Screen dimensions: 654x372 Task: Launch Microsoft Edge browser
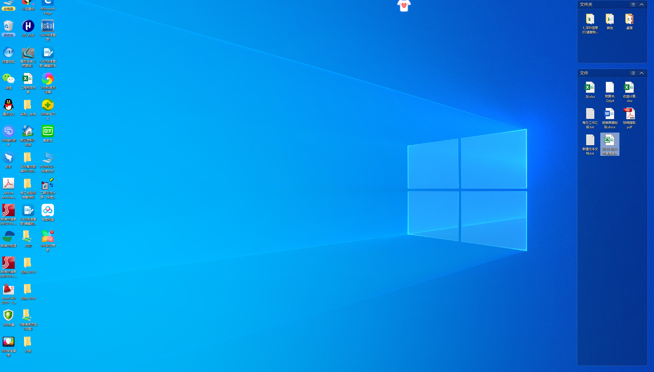(48, 3)
